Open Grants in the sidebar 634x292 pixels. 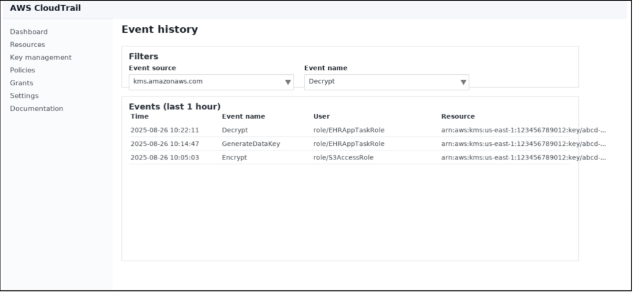point(22,83)
